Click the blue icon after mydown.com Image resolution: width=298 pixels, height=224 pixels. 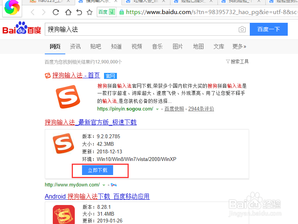point(114,185)
